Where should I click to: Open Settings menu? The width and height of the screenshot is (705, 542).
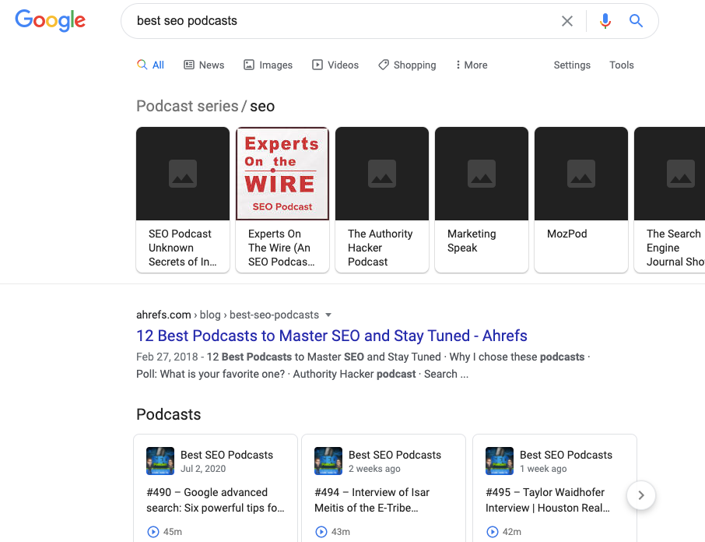(572, 65)
